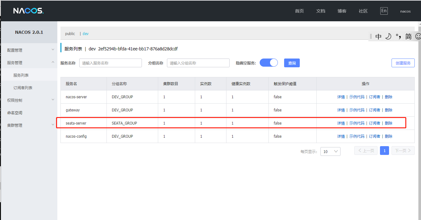Click 删除 for gateway service

388,110
